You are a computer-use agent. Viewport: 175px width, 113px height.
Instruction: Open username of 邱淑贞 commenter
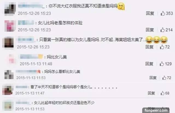[x=23, y=103]
